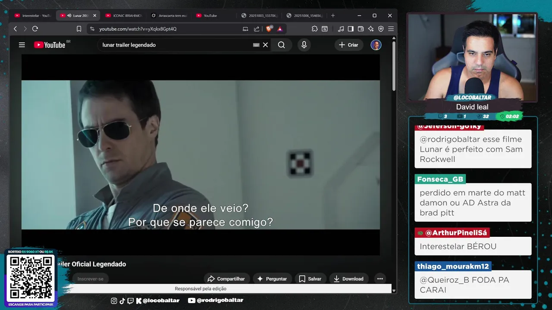This screenshot has height=310, width=552.
Task: Open the YouTube account avatar menu
Action: pos(376,45)
